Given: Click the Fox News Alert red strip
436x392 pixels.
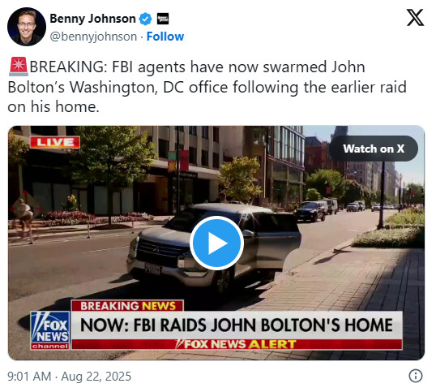Looking at the screenshot, I should pyautogui.click(x=237, y=344).
